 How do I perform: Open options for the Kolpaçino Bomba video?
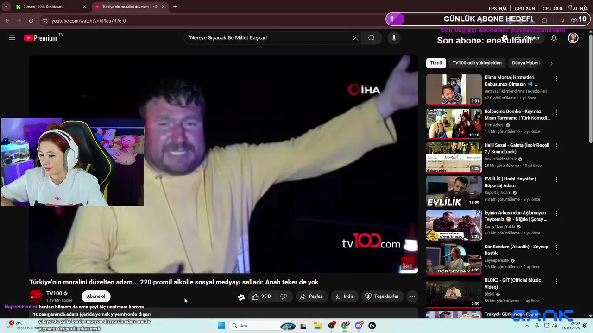tap(556, 112)
